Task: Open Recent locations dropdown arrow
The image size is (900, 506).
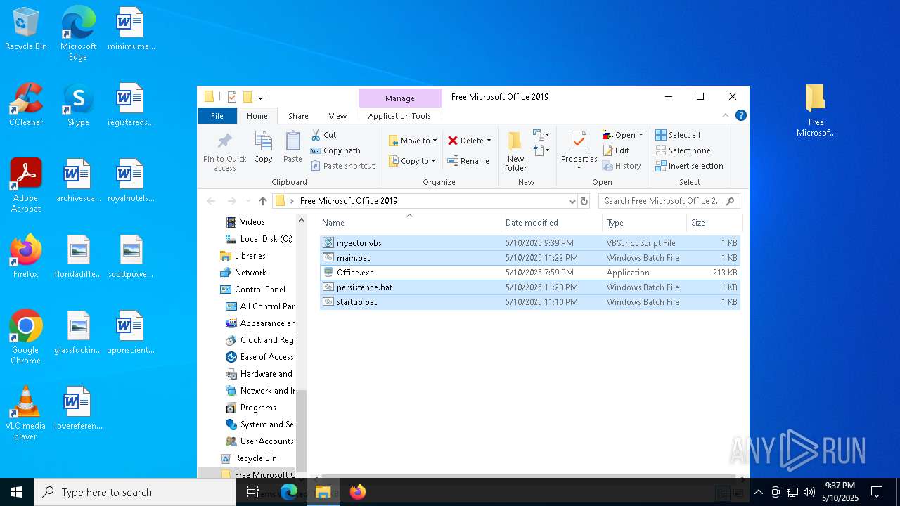Action: (247, 201)
